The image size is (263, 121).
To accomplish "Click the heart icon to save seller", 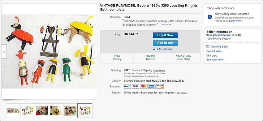I will pyautogui.click(x=208, y=47).
